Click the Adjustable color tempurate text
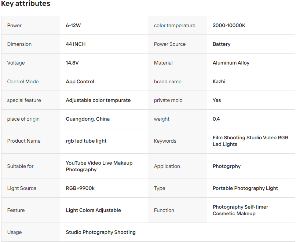 pyautogui.click(x=98, y=100)
